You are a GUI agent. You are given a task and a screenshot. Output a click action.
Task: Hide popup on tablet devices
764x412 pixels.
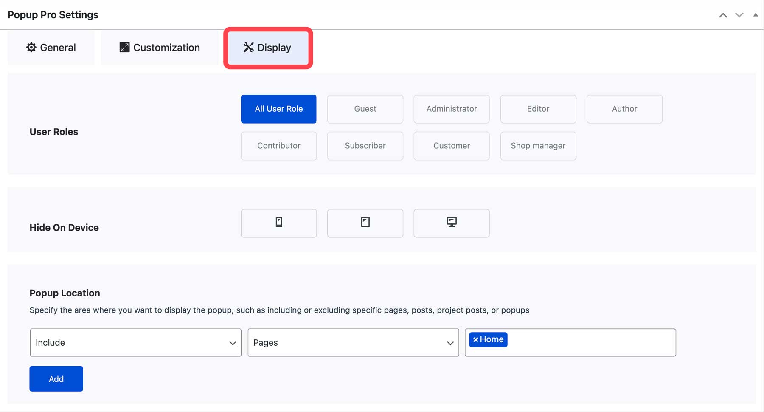365,223
